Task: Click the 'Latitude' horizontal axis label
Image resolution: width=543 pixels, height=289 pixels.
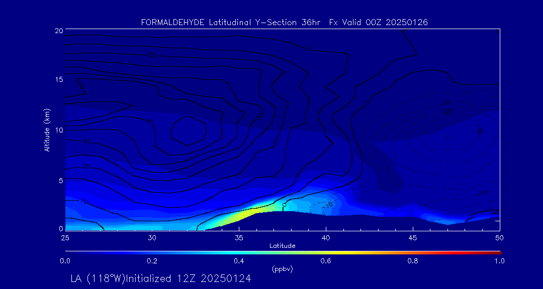Action: click(282, 246)
